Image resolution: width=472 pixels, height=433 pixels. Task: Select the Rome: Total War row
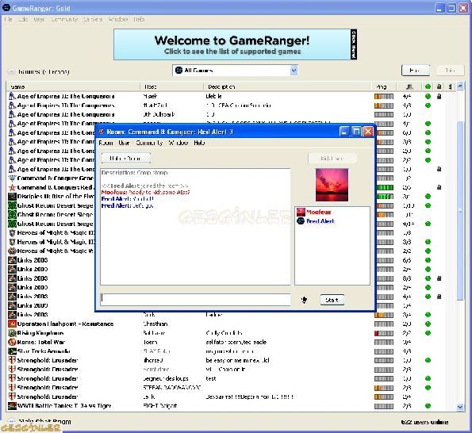click(231, 342)
